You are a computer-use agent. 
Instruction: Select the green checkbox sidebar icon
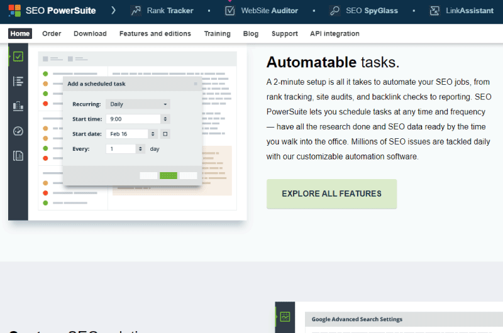tap(18, 57)
